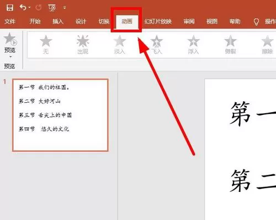276x220 pixels.
Task: Select the 劈裂 animation effect
Action: (230, 45)
